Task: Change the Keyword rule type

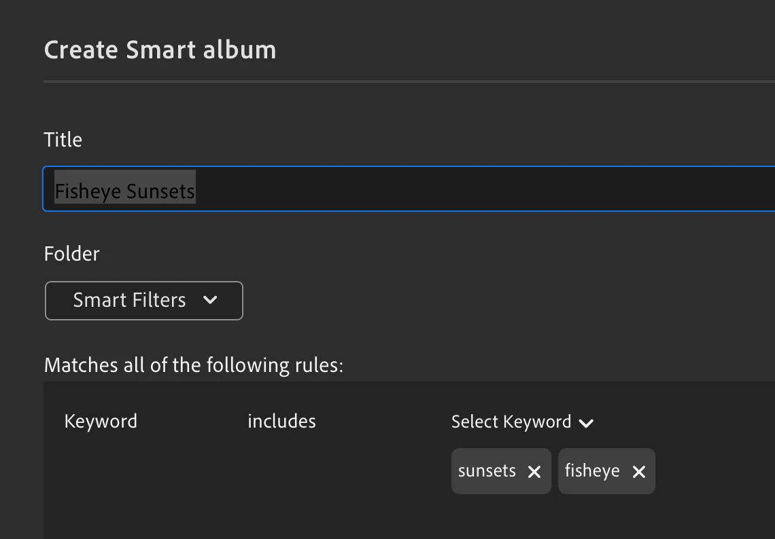Action: pos(101,422)
